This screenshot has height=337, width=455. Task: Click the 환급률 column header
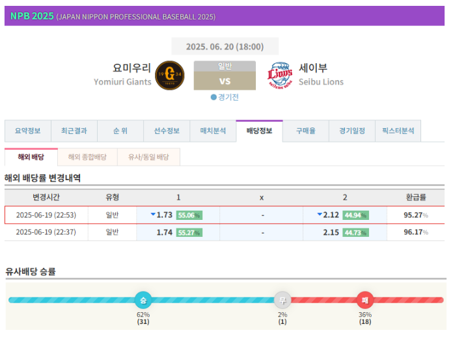(x=416, y=197)
